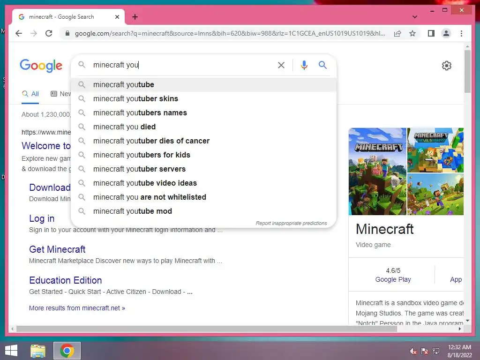
Task: Select the All results tab
Action: [30, 94]
